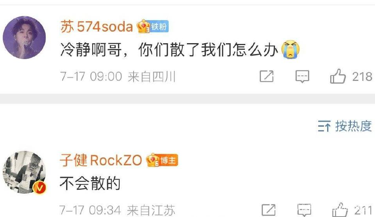The width and height of the screenshot is (375, 217).
Task: Click the 218 like count
Action: (362, 77)
